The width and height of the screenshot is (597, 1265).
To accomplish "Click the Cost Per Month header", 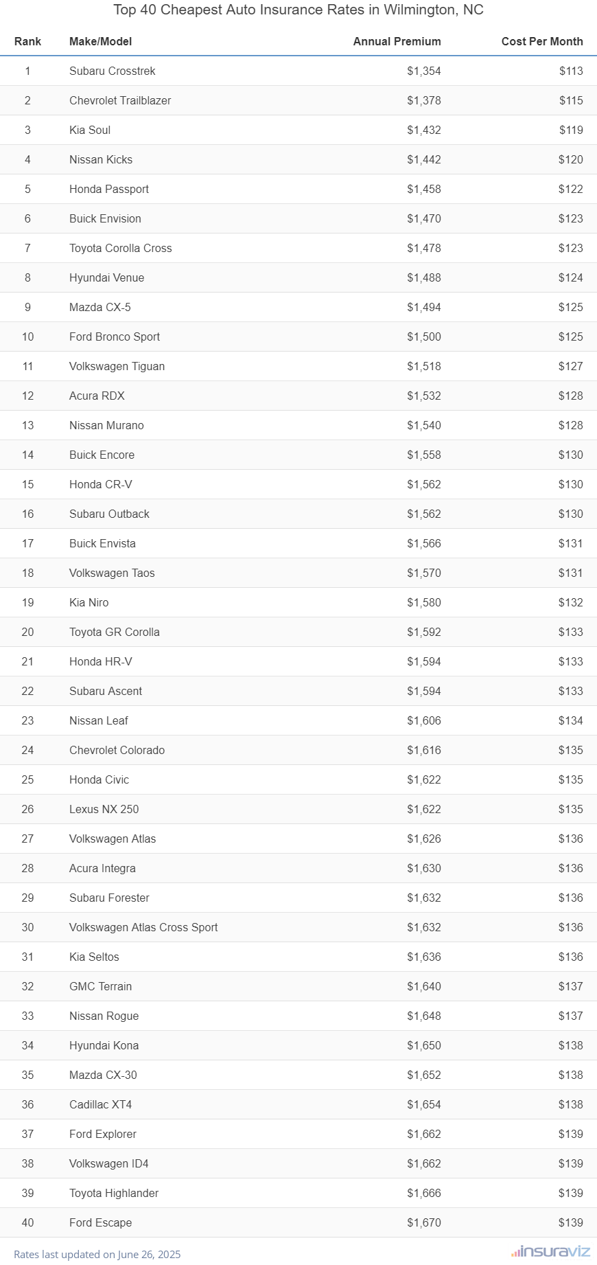I will coord(541,41).
